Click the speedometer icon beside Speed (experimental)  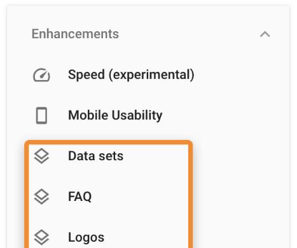41,75
